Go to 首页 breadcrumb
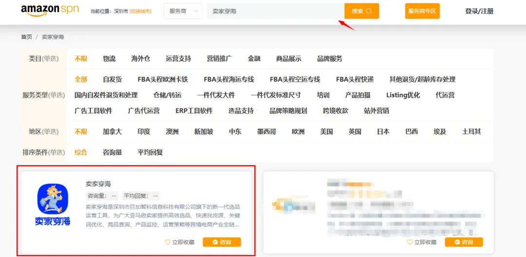The height and width of the screenshot is (257, 526). click(x=26, y=37)
